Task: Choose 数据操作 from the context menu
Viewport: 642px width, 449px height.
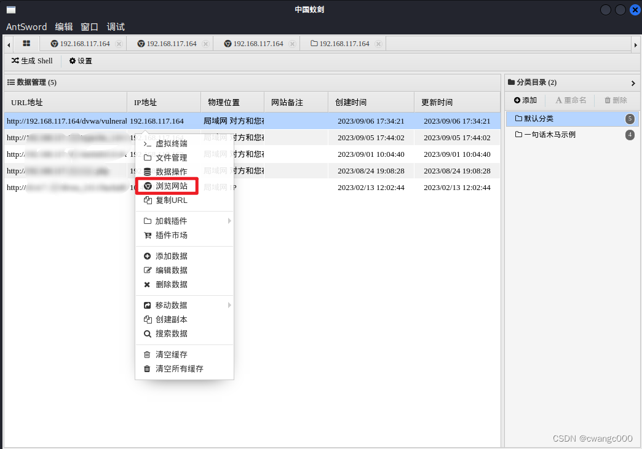Action: coord(184,172)
